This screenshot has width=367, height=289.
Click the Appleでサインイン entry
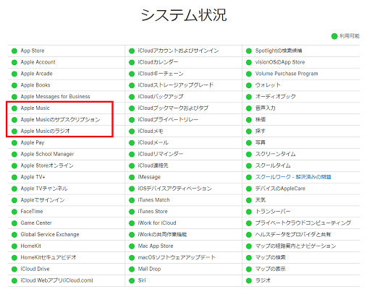point(43,200)
